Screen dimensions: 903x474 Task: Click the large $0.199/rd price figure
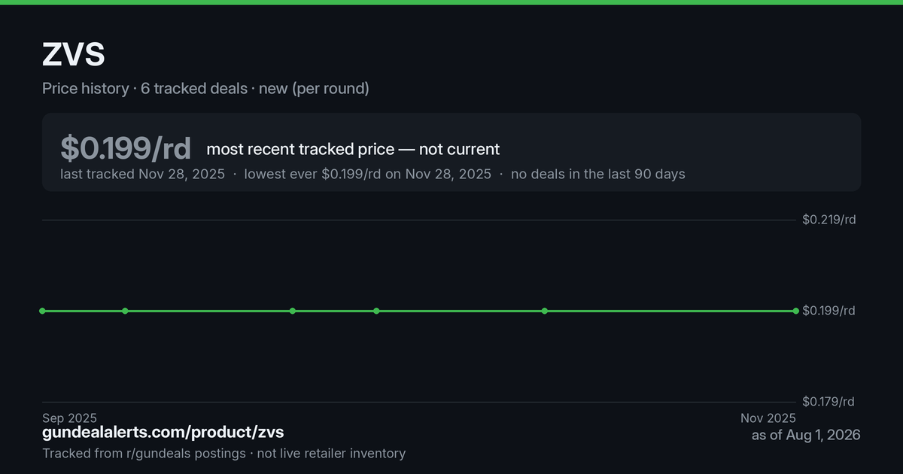126,148
